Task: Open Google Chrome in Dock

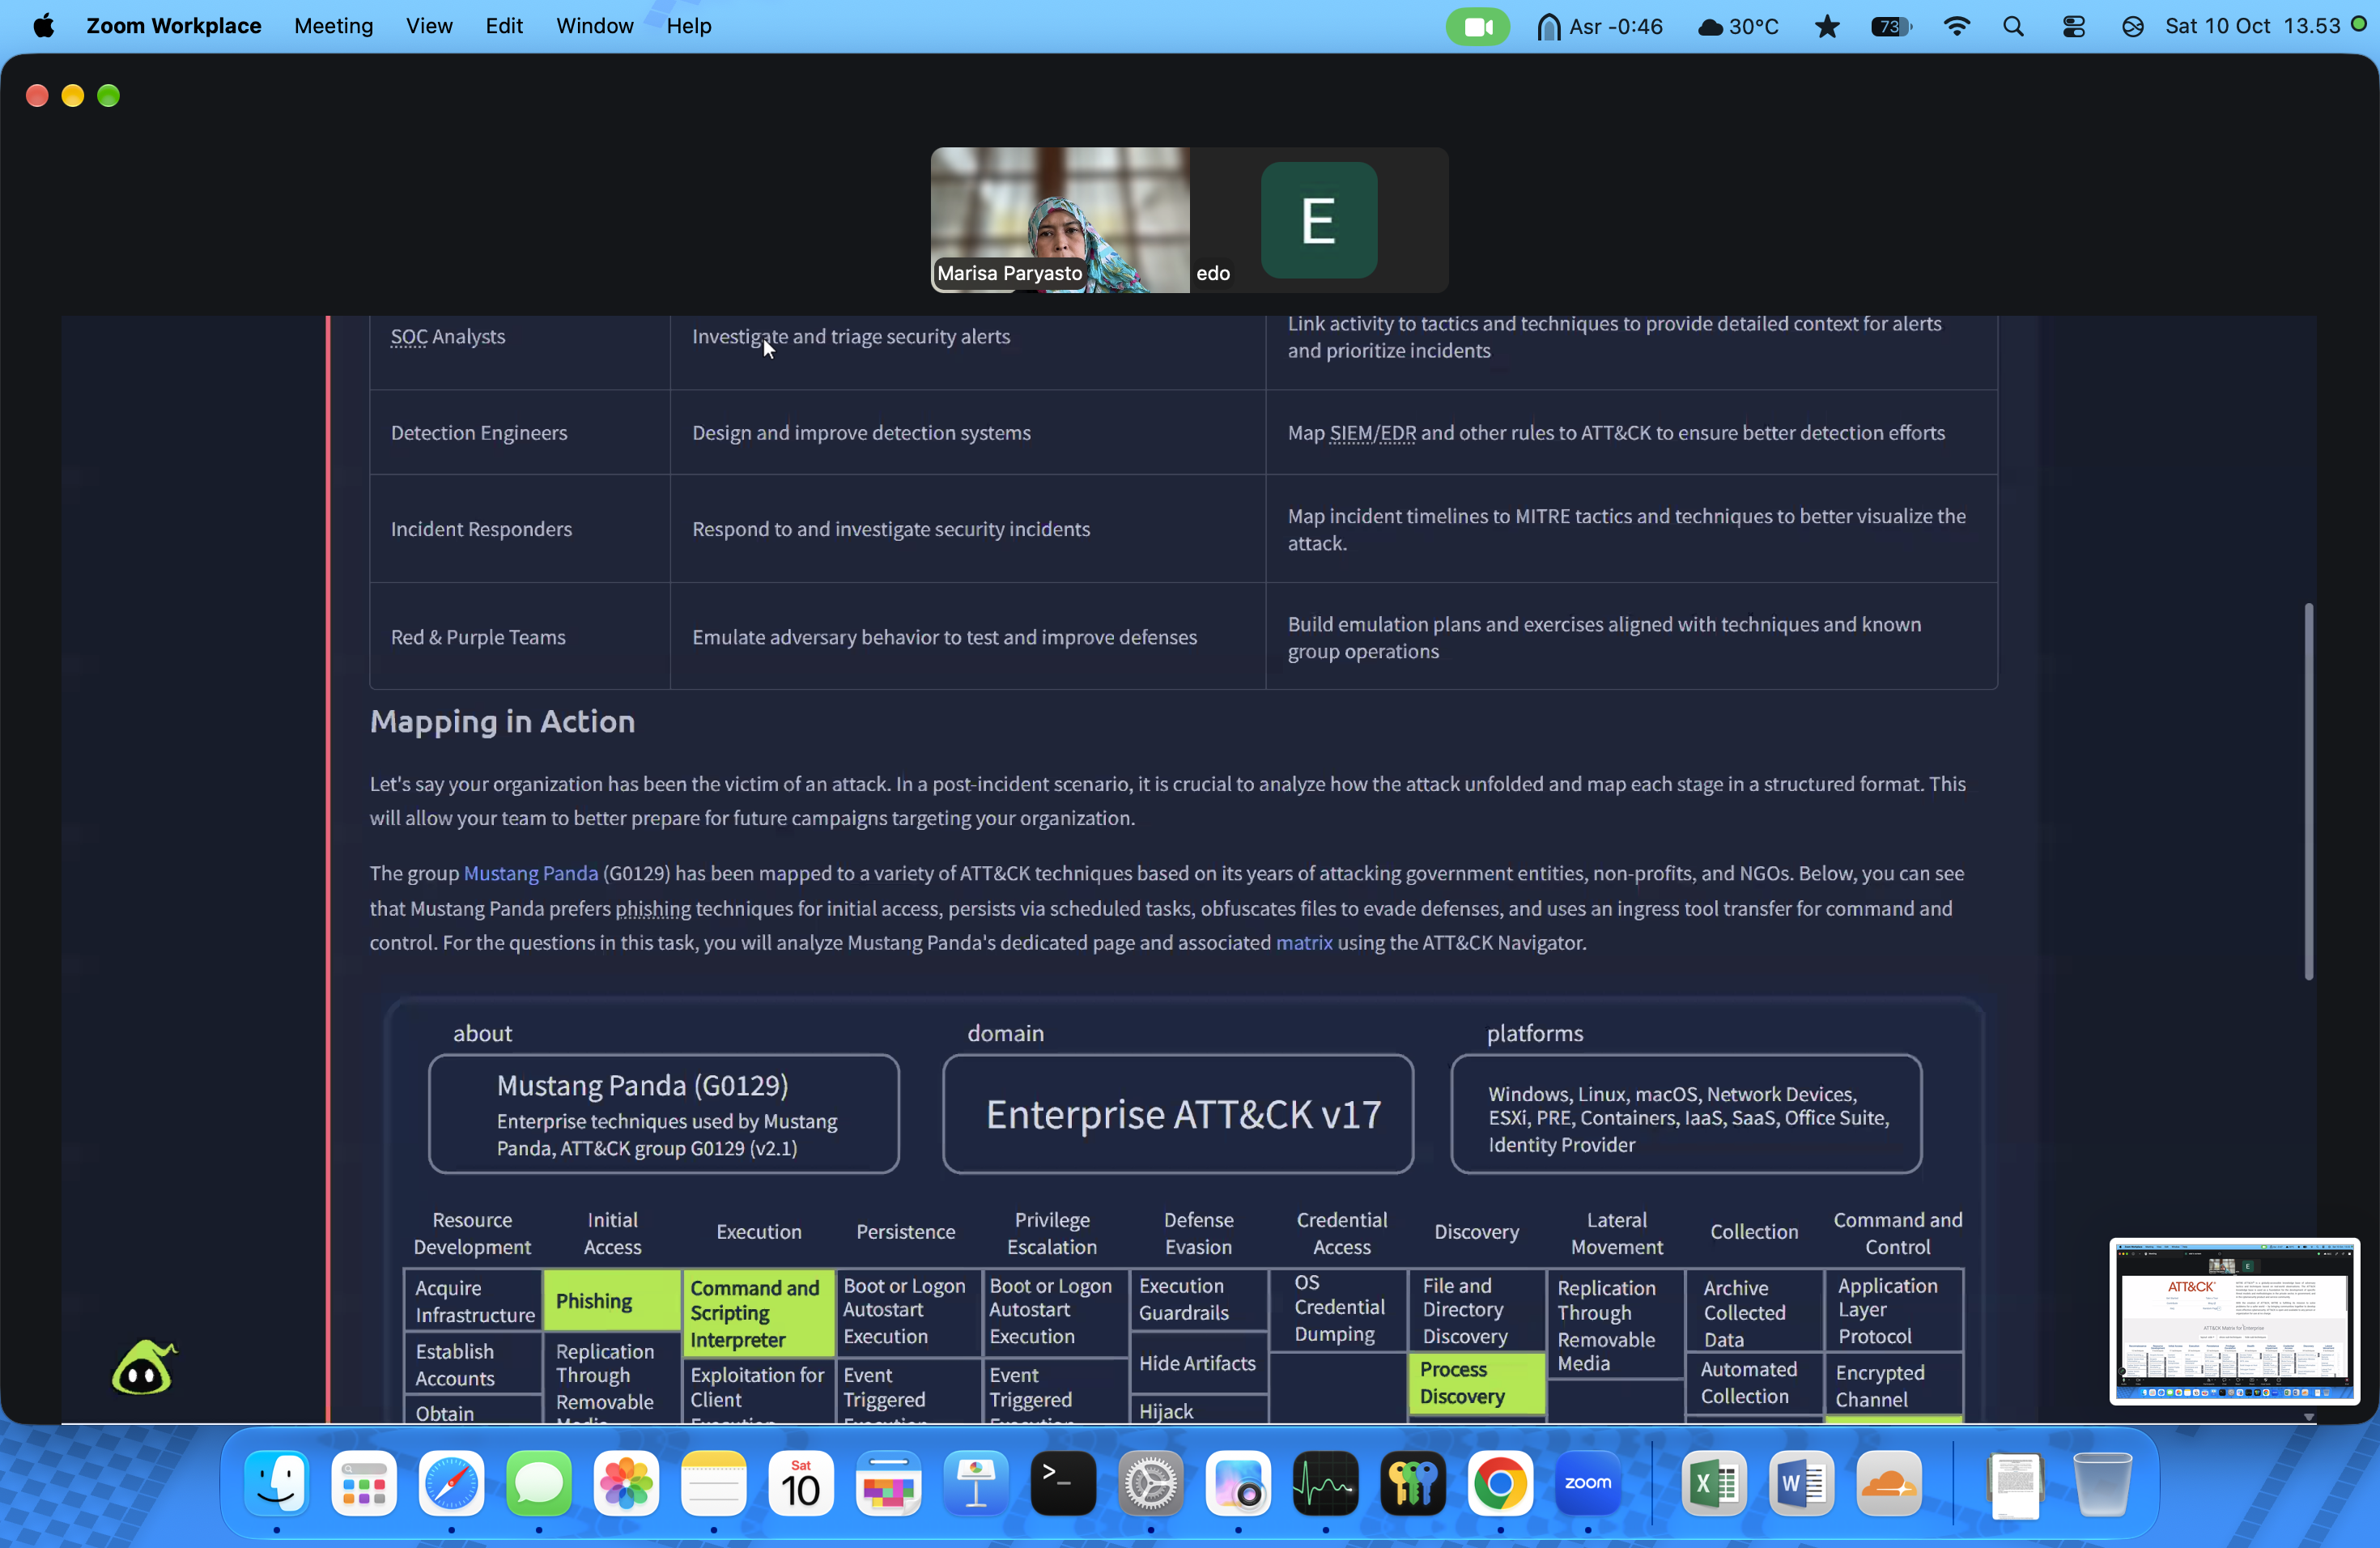Action: 1499,1483
